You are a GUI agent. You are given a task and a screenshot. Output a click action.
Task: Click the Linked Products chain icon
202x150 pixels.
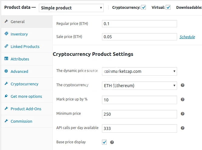pyautogui.click(x=6, y=46)
